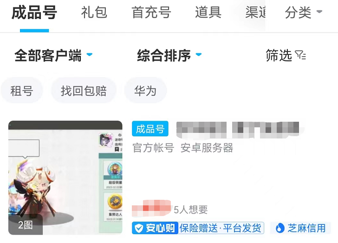Image resolution: width=338 pixels, height=243 pixels.
Task: Open the partially hidden 渠道 tab
Action: [x=255, y=12]
